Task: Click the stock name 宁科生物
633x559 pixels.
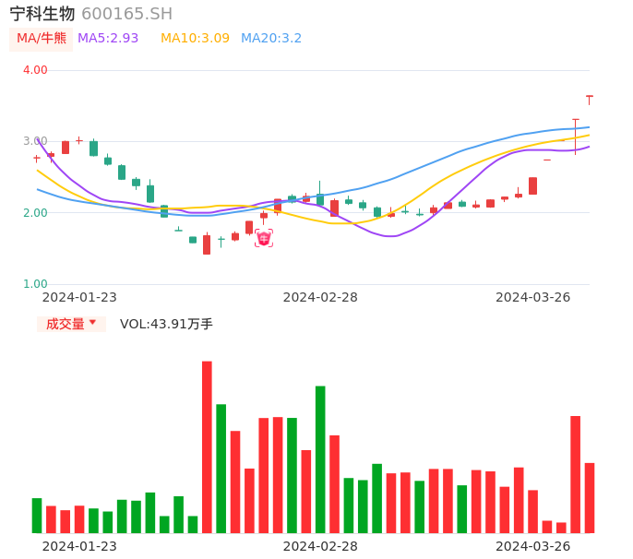Action: (42, 14)
